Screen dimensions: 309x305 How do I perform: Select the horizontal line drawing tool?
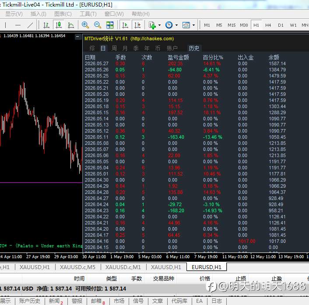coord(18,25)
